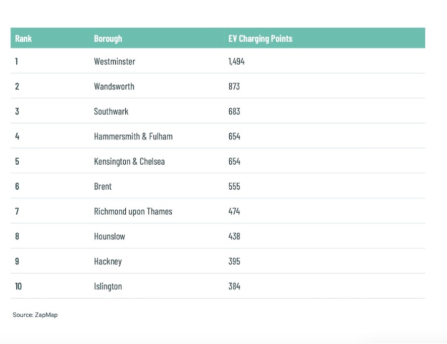Select the 683 value for Southwark
This screenshot has height=344, width=447.
click(234, 111)
